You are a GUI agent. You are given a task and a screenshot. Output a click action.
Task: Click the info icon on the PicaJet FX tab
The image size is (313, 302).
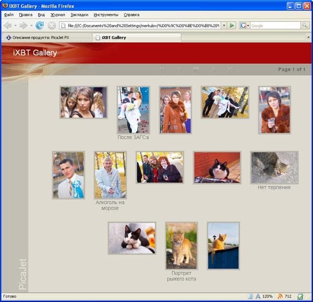8,38
